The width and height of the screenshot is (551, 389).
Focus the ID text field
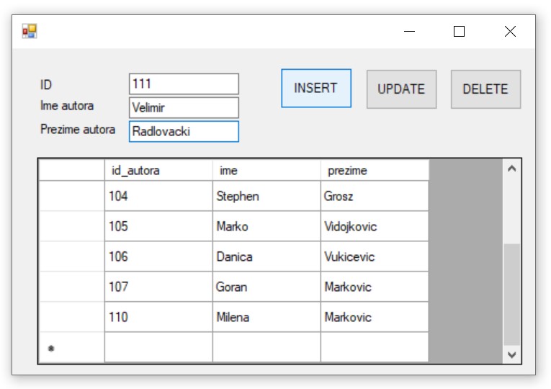click(184, 84)
